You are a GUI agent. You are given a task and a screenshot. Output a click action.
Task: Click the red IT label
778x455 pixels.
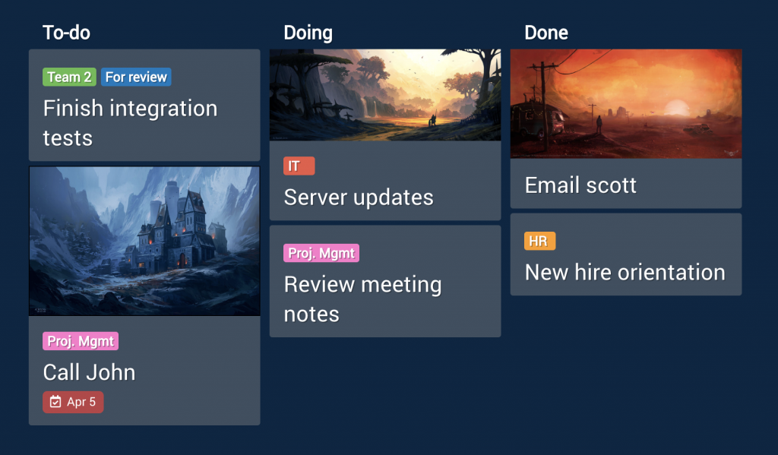299,166
